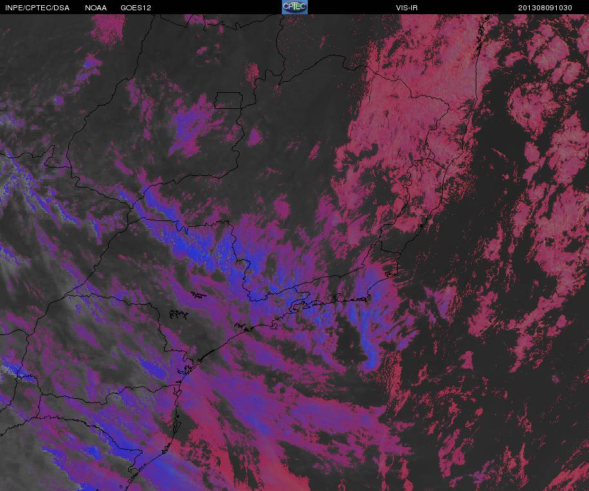Click the 201308091030 timestamp

(545, 8)
